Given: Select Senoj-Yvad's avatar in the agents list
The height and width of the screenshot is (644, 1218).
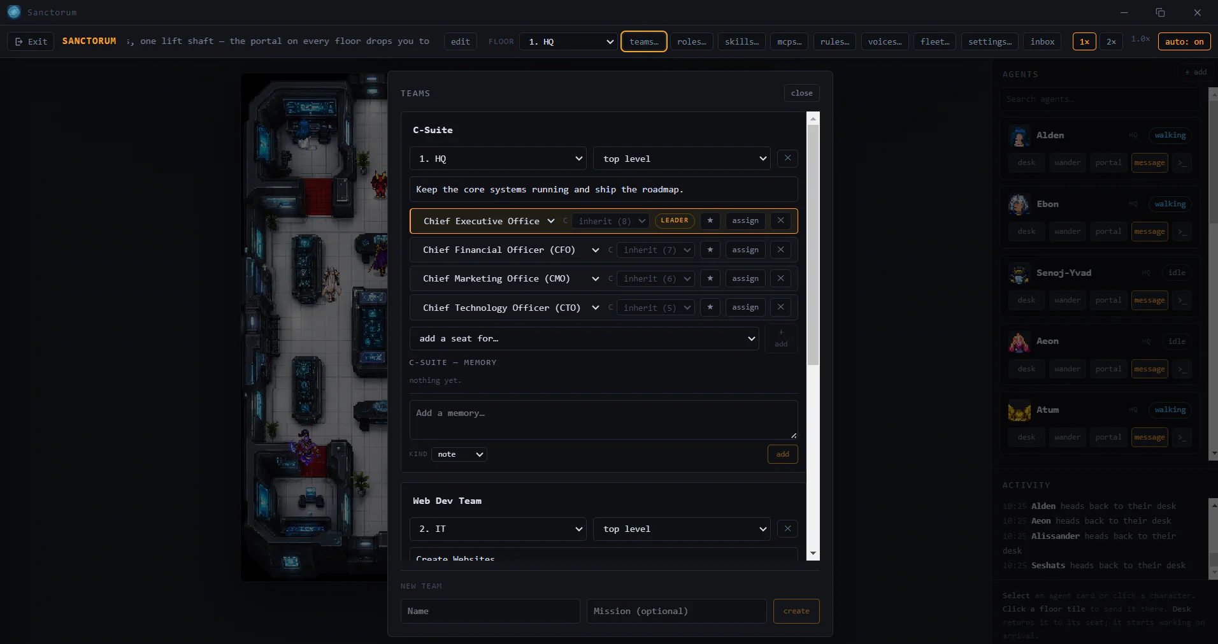Looking at the screenshot, I should click(1019, 273).
